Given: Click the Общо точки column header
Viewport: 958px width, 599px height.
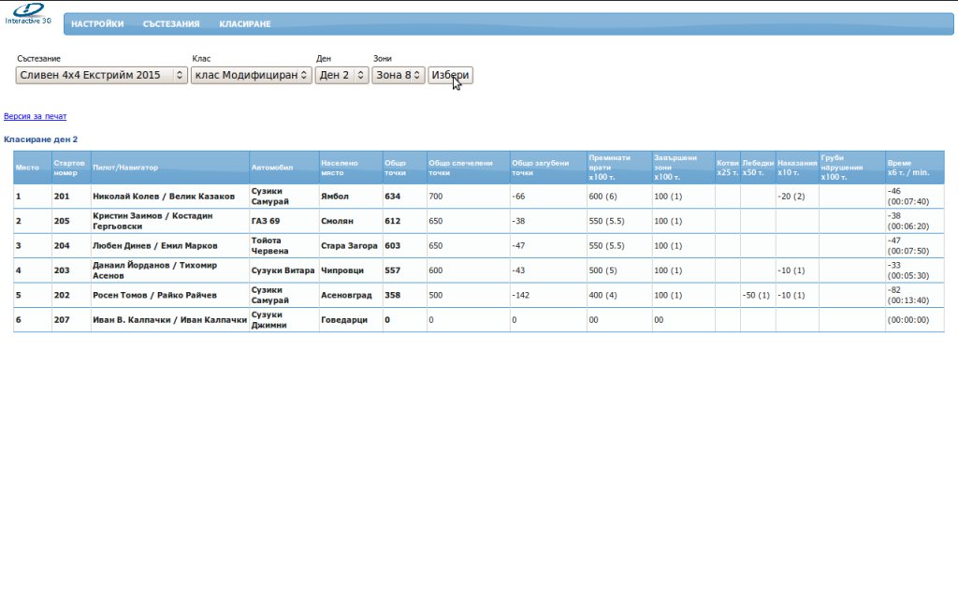Looking at the screenshot, I should [396, 168].
